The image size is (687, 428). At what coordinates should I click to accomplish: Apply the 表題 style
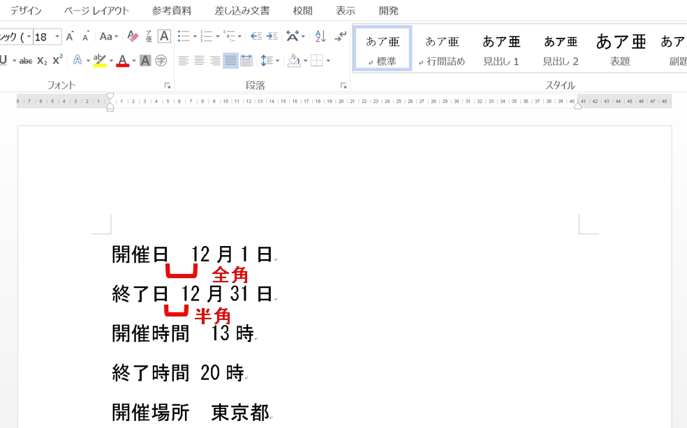pyautogui.click(x=620, y=49)
